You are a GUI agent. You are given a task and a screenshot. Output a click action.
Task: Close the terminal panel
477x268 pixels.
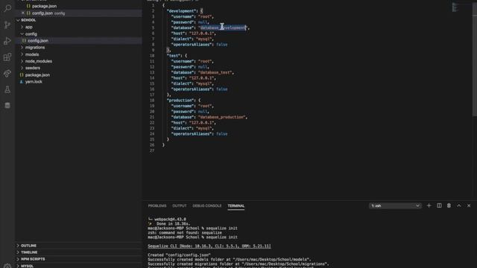coord(469,205)
